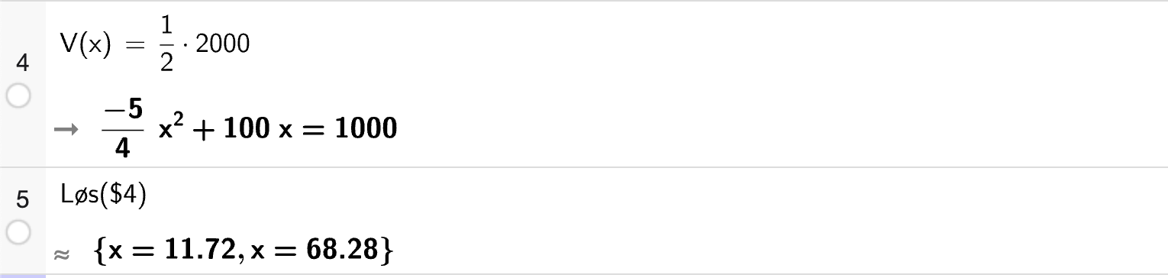Toggle the visibility circle in row 4
The width and height of the screenshot is (1168, 278).
(18, 96)
